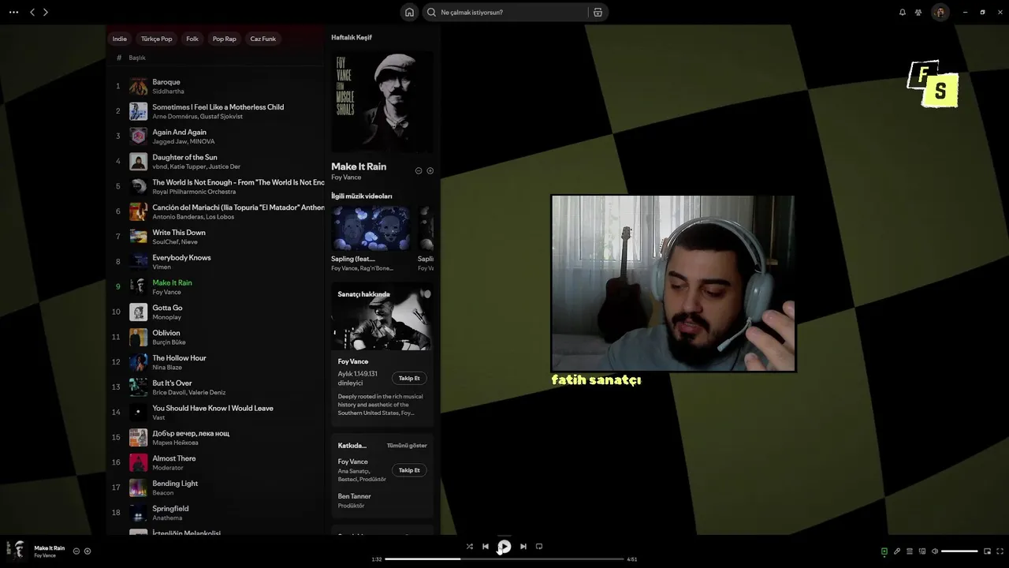Open the Sapling music video thumbnail

370,229
